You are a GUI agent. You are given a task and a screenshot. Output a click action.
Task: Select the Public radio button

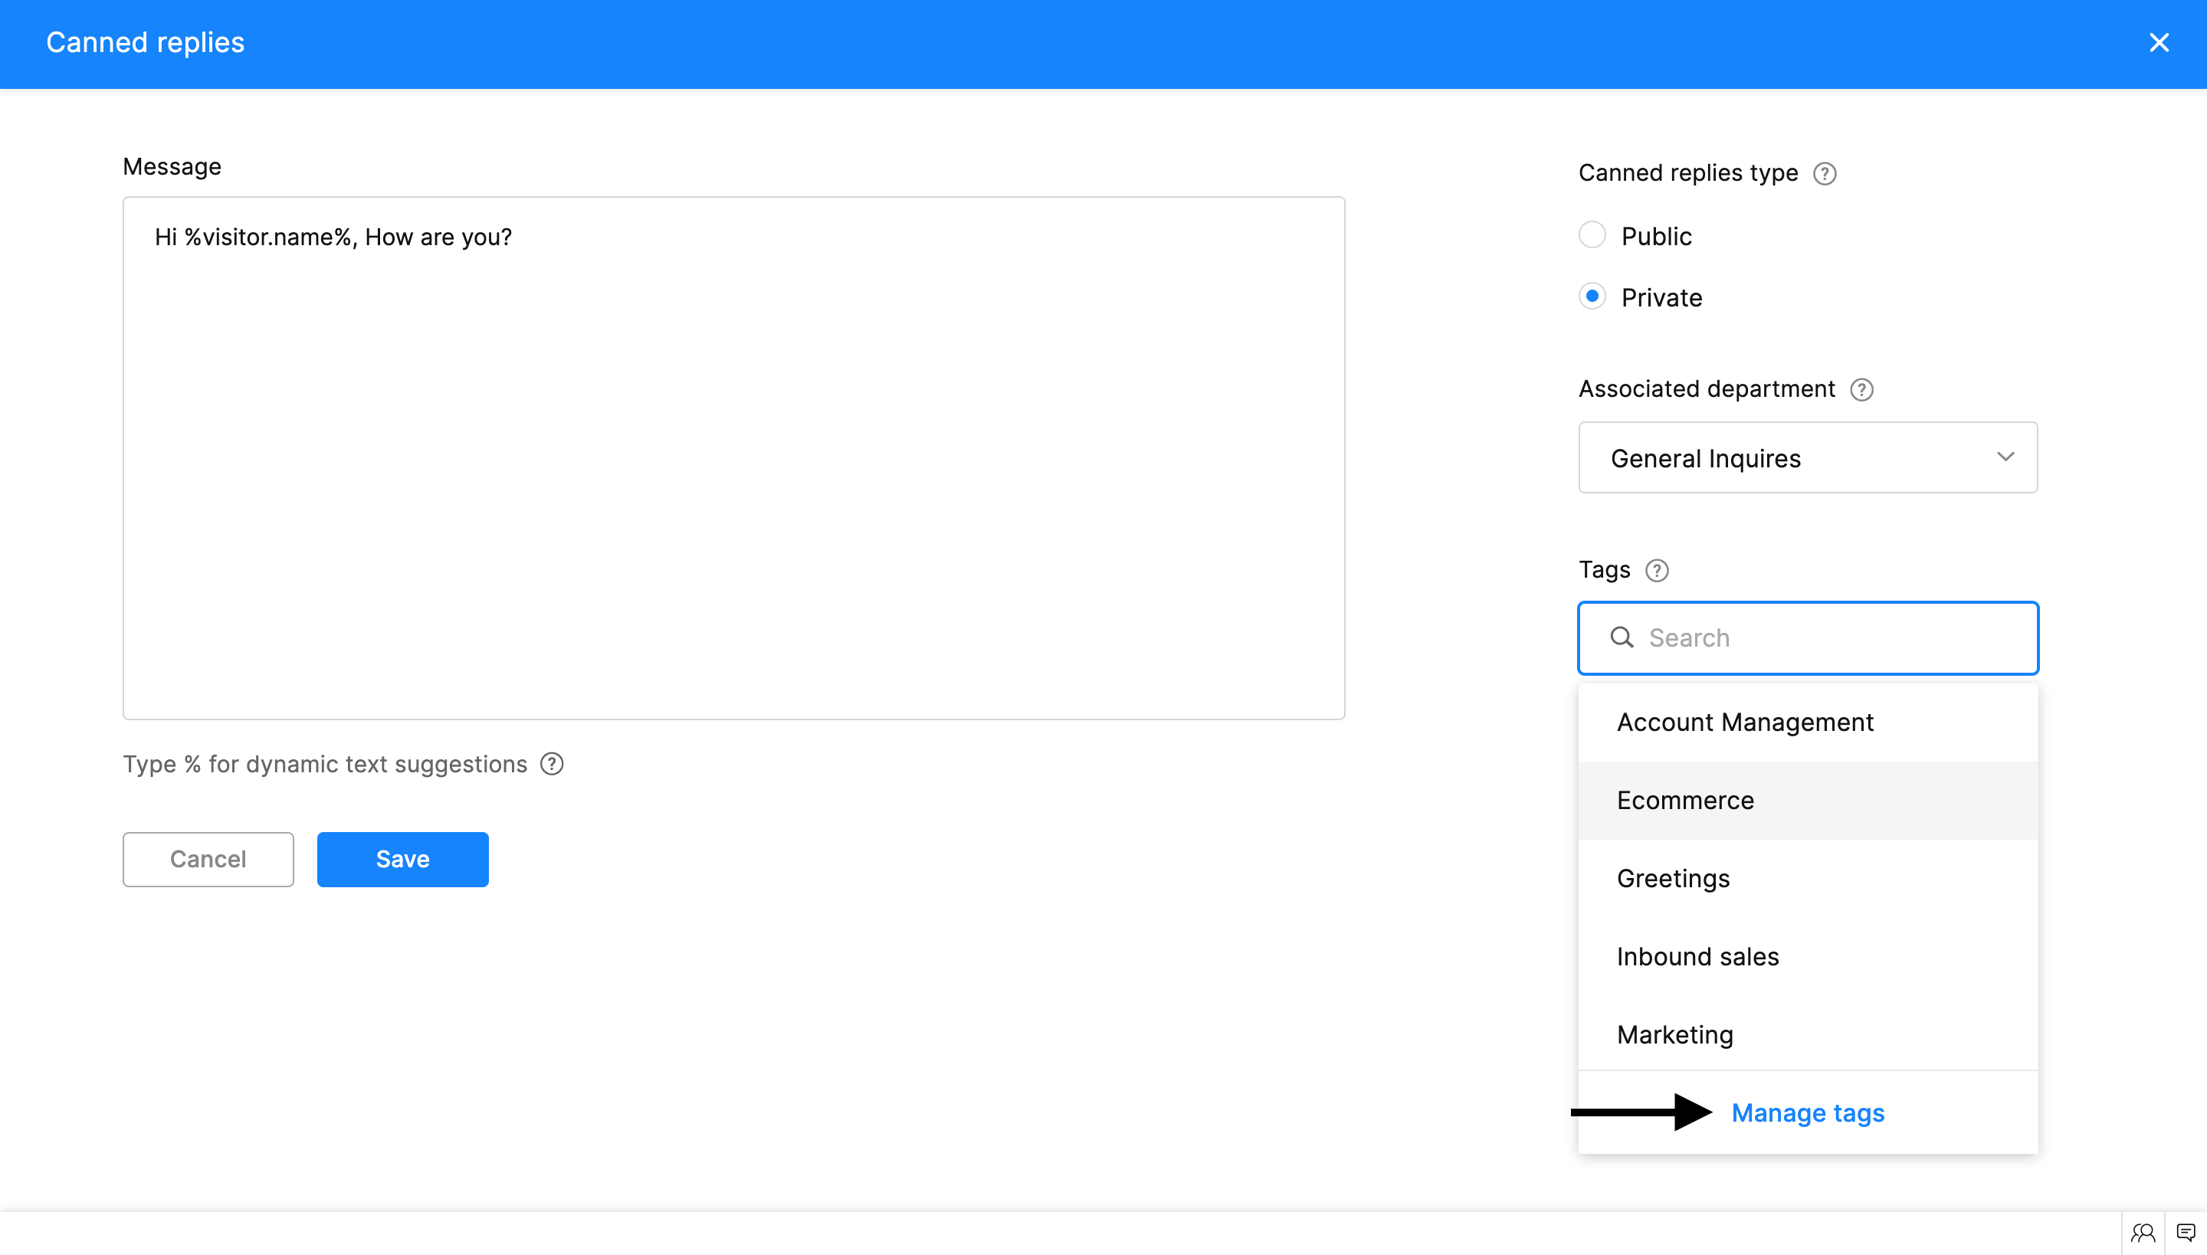tap(1592, 235)
